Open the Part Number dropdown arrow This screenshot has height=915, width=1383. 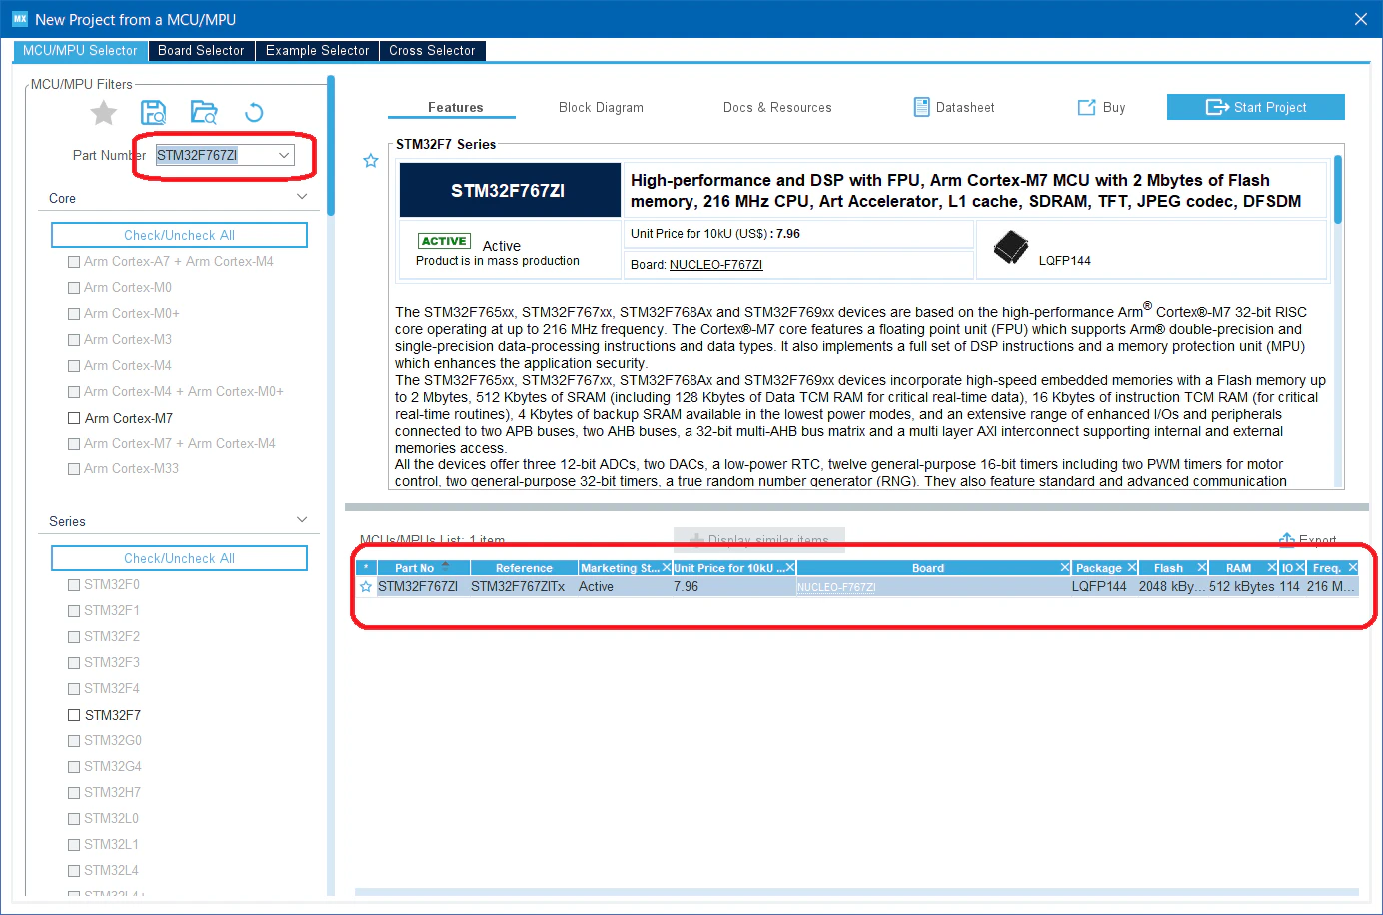pos(284,155)
